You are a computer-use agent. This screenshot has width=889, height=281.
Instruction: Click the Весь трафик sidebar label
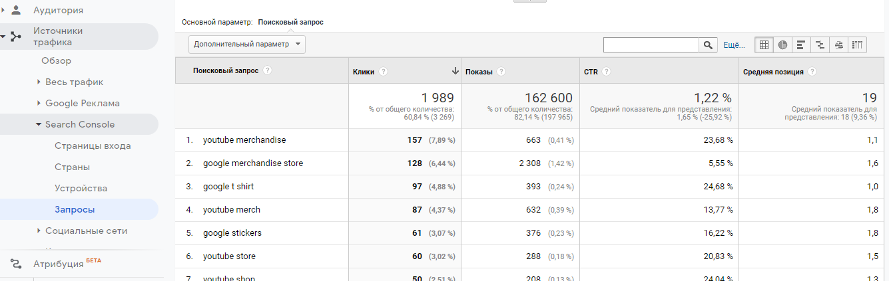coord(75,82)
